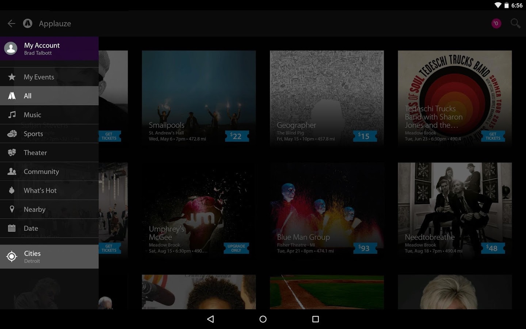Open the Needtobreathe event card

[x=455, y=211]
